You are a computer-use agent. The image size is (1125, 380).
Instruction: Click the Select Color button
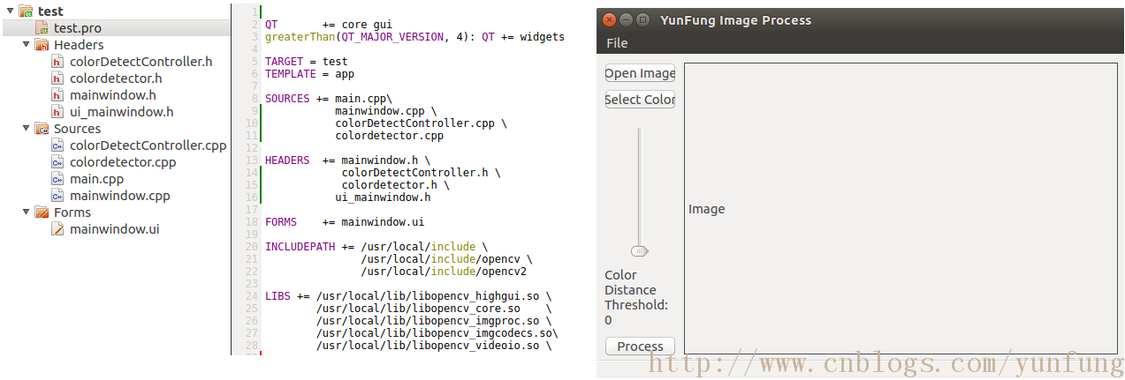click(x=640, y=100)
